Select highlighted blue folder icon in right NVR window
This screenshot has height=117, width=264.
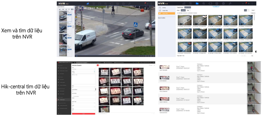coord(197,3)
